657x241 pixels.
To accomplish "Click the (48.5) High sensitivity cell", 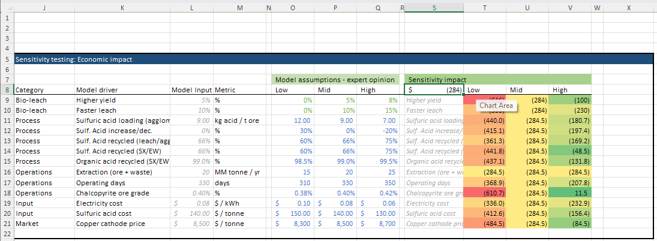I will pyautogui.click(x=570, y=151).
